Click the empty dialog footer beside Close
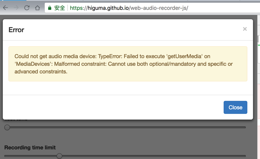The height and width of the screenshot is (159, 260). (x=115, y=107)
